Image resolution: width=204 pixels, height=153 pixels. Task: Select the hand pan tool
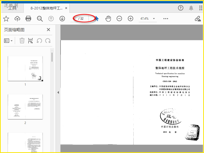[x=108, y=19]
